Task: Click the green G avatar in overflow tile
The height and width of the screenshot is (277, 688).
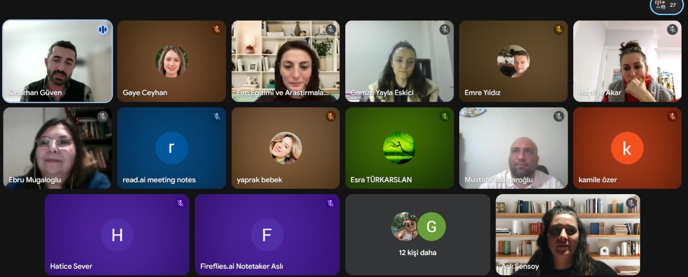Action: pyautogui.click(x=431, y=226)
